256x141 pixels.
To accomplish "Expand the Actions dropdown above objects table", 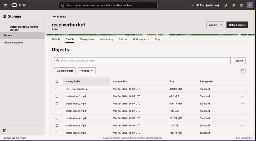I will tap(87, 71).
